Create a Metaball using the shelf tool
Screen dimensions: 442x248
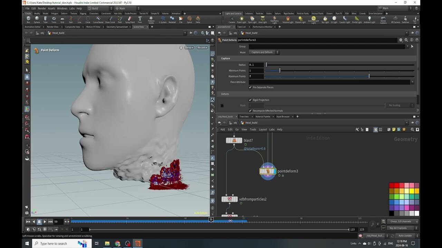point(172,20)
